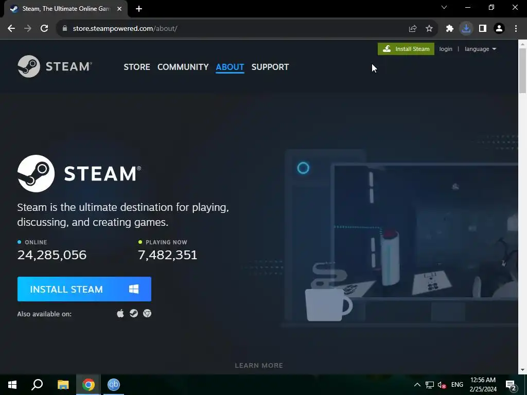
Task: Click the share this page icon
Action: (x=413, y=29)
